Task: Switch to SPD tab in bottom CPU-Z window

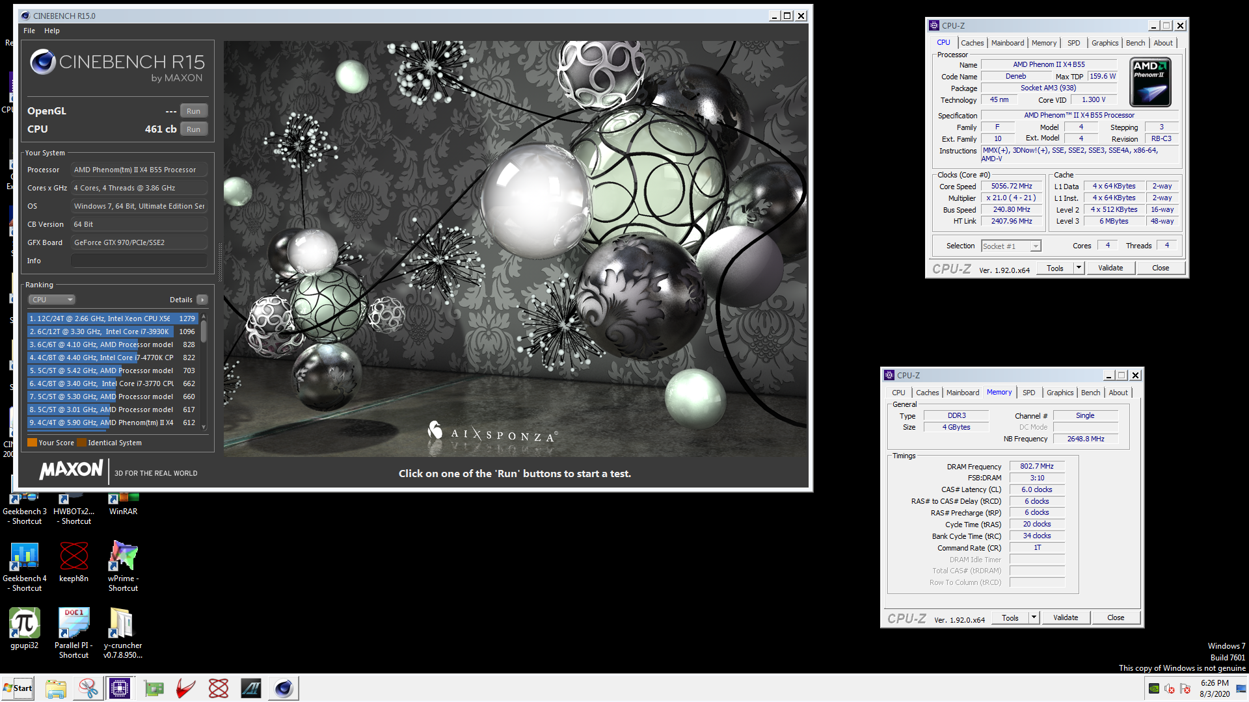Action: (1029, 393)
